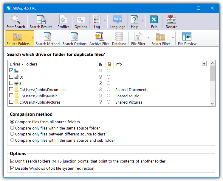Click the PayPal Donate icon
This screenshot has height=181, width=223.
tap(171, 20)
